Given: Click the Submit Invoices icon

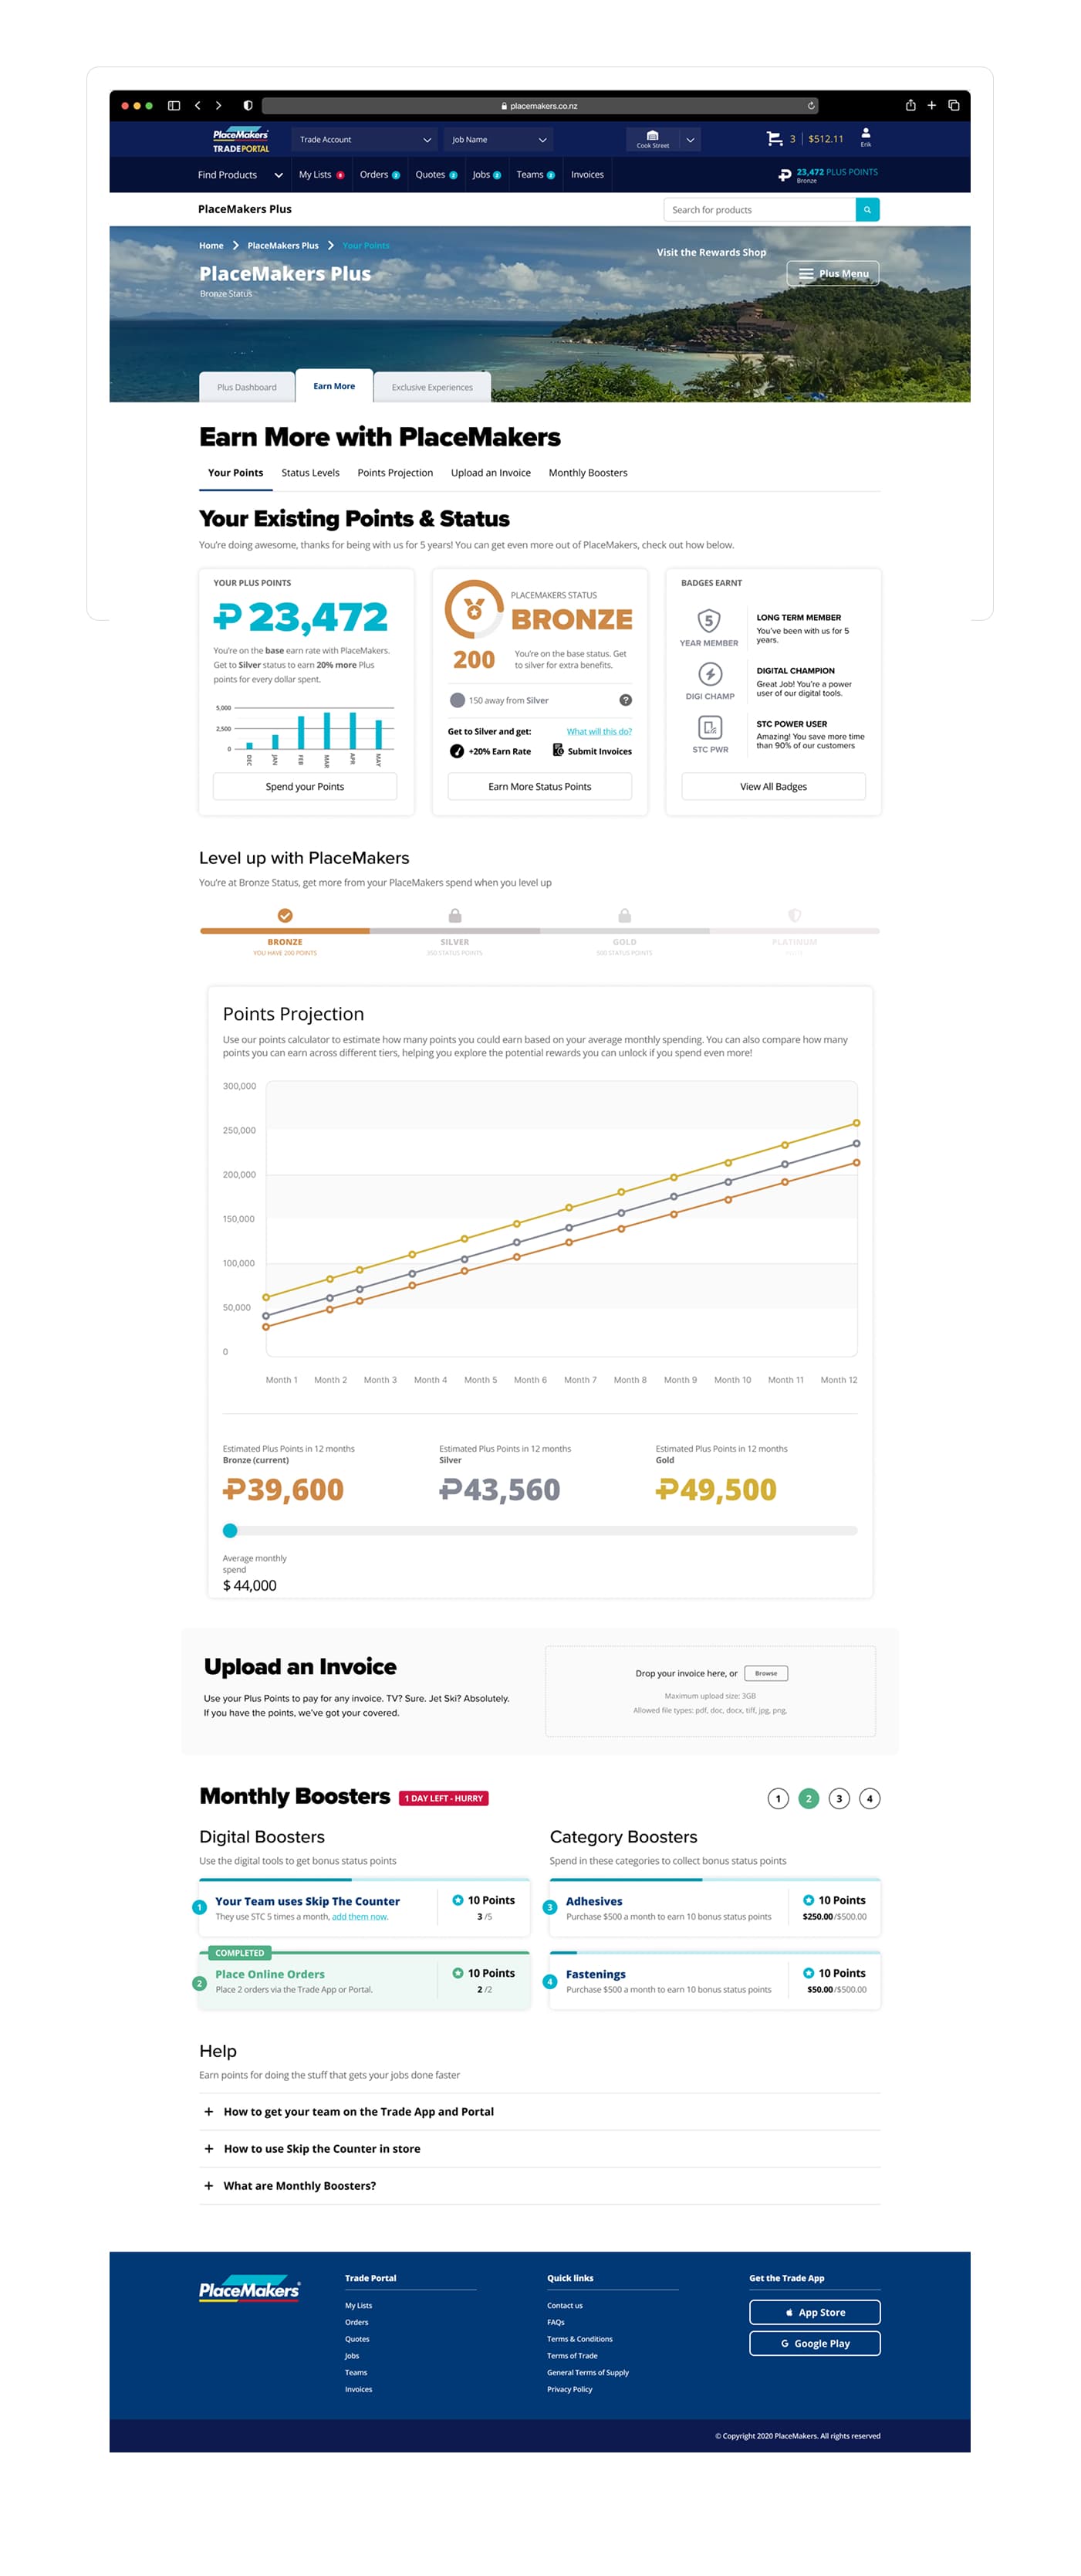Looking at the screenshot, I should point(559,750).
